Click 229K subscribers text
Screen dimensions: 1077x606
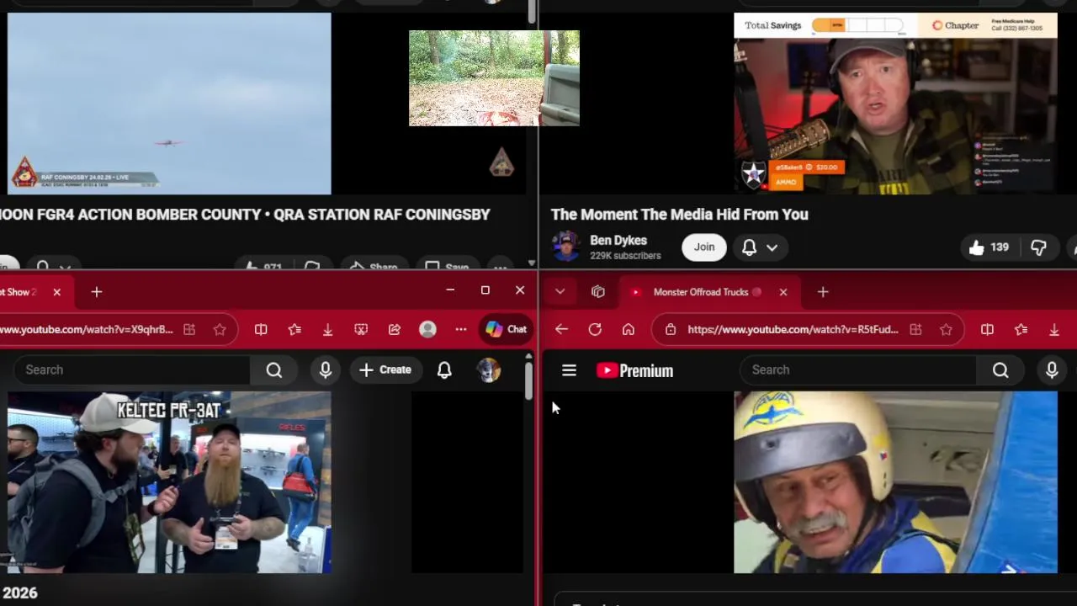click(x=625, y=256)
